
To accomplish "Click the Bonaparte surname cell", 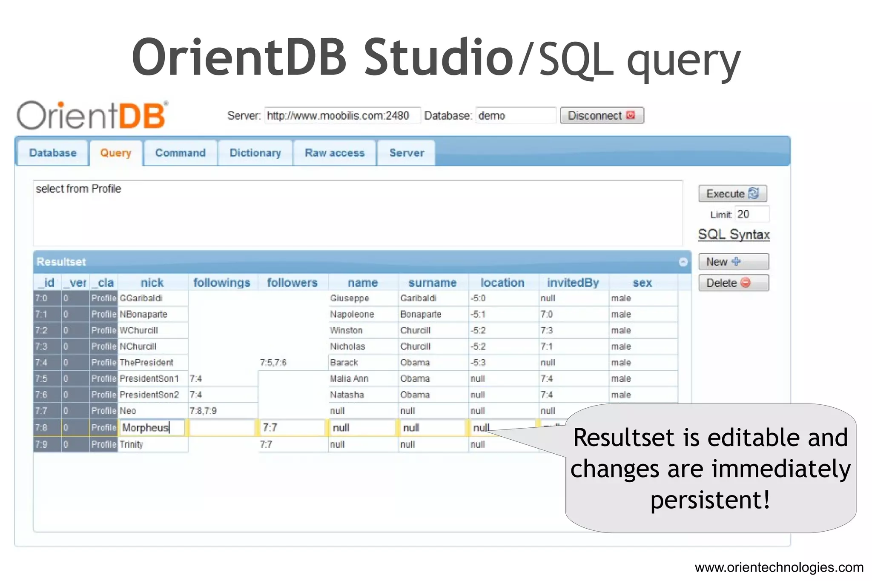I will [433, 314].
